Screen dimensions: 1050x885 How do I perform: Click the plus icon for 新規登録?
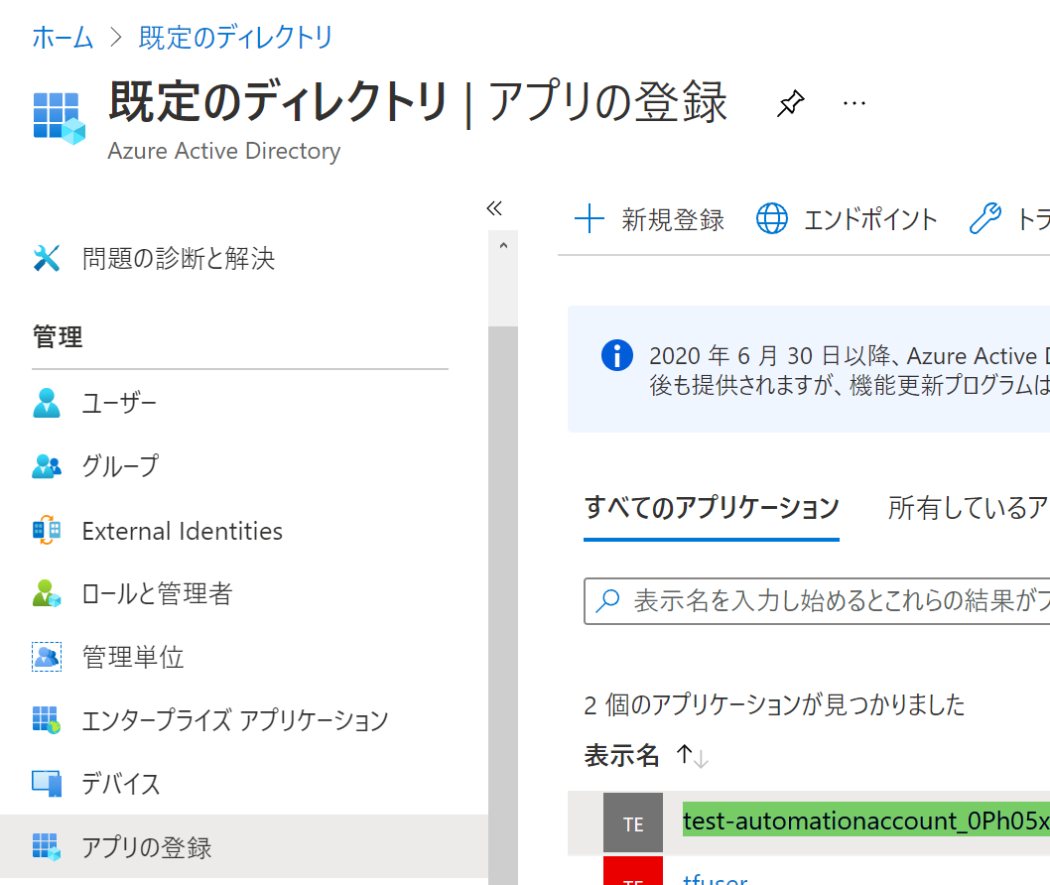point(590,219)
